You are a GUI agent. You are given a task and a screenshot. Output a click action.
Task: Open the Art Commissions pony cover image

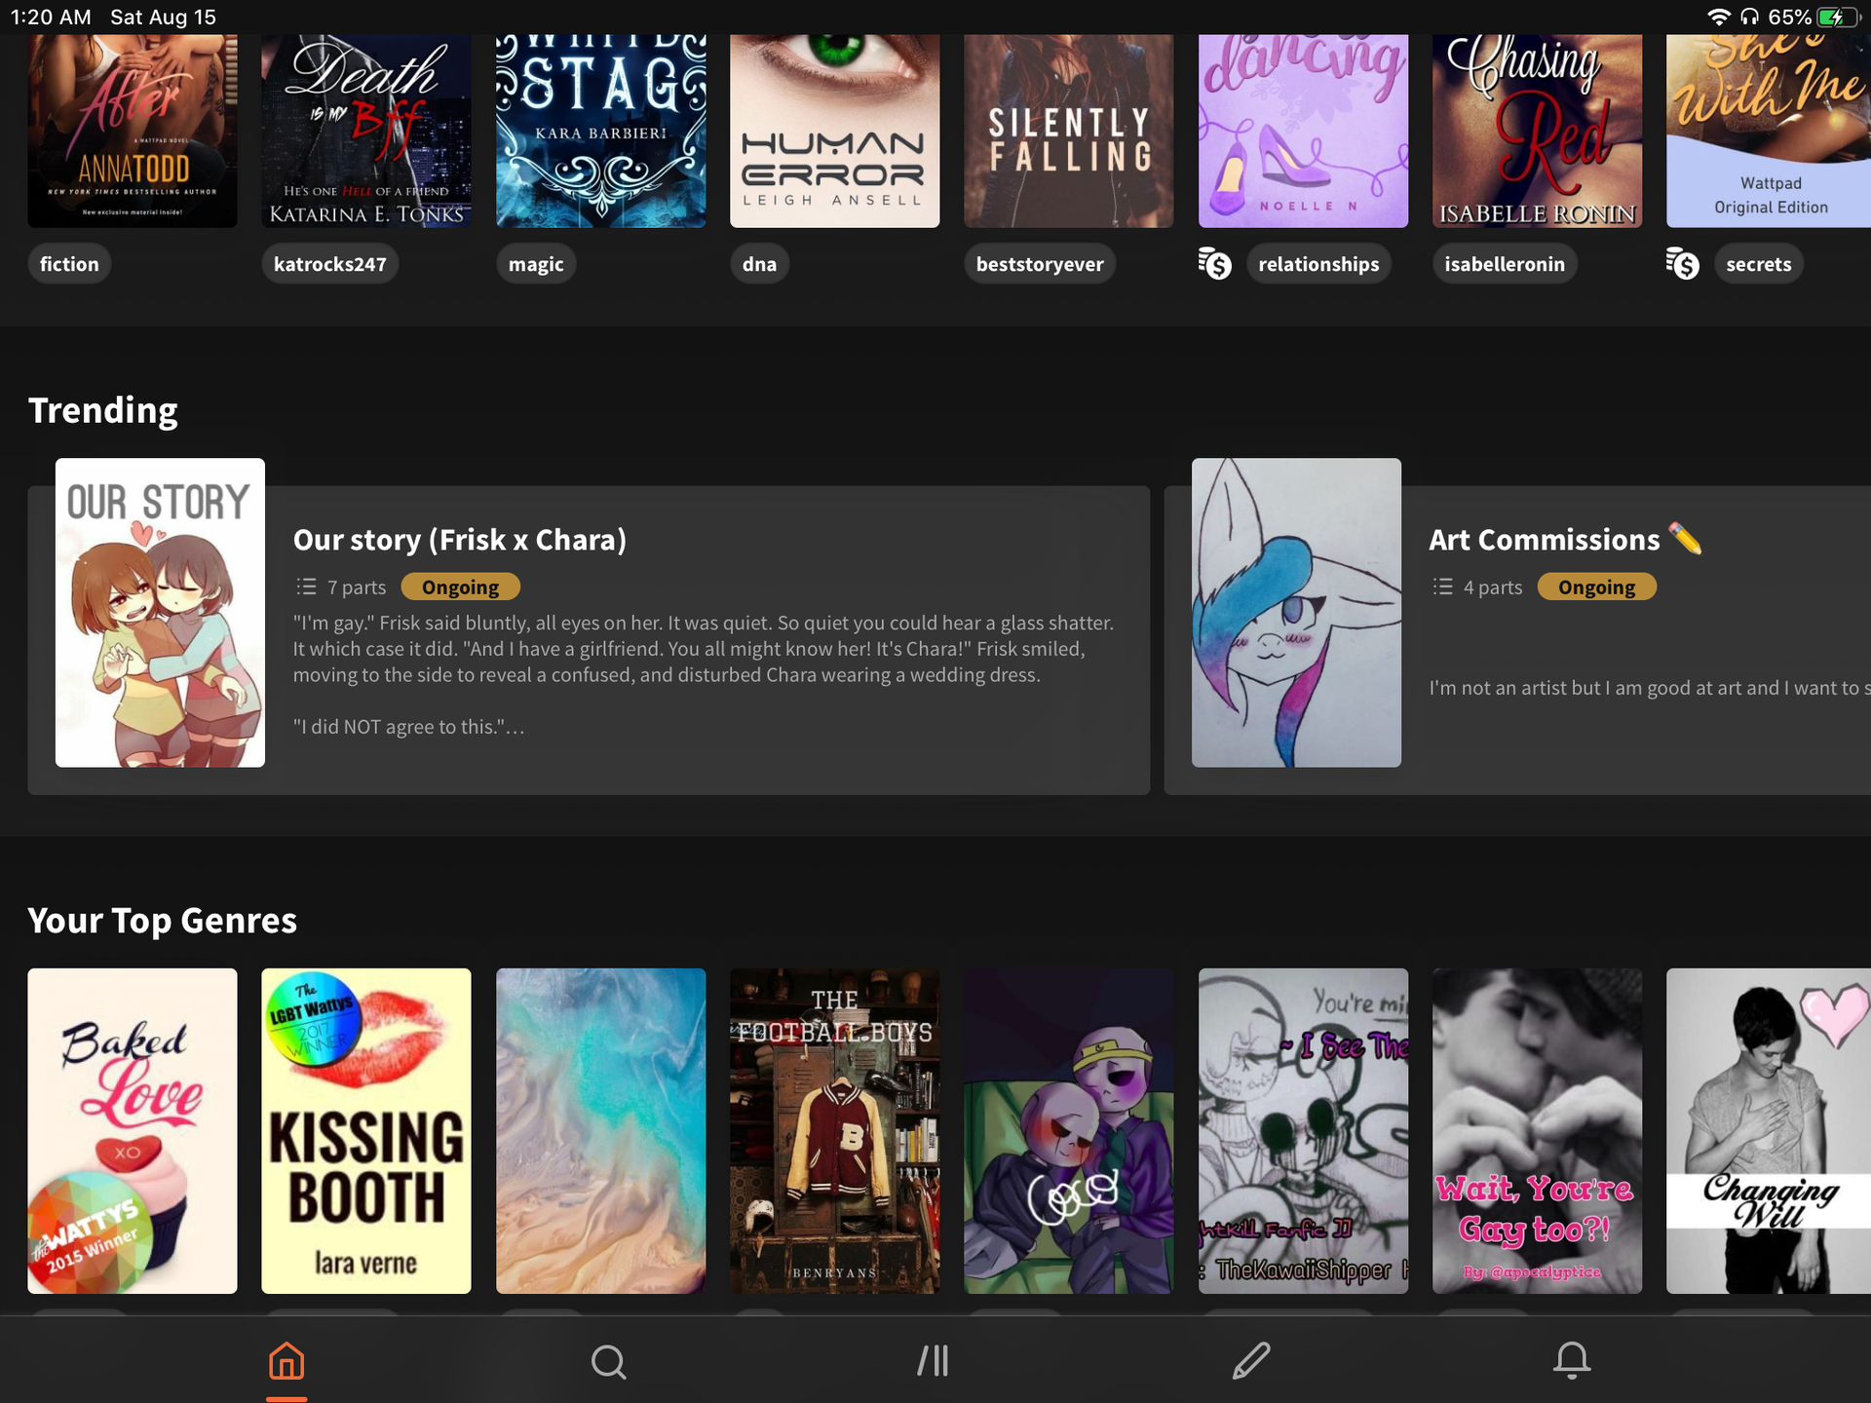point(1296,613)
